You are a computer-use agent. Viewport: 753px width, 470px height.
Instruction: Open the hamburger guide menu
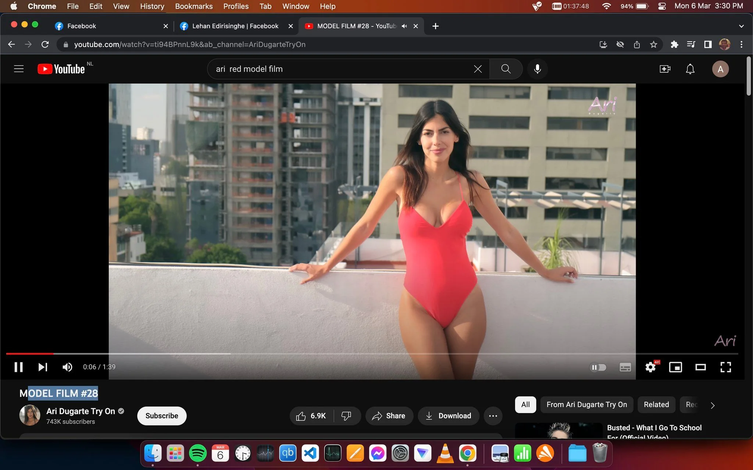pos(19,69)
